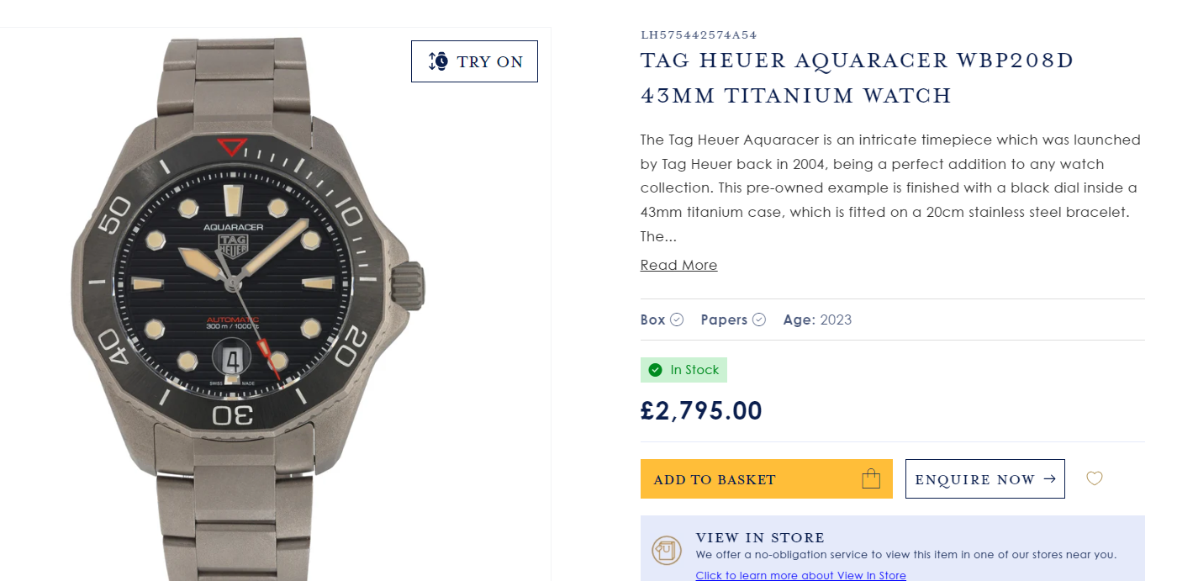Click the arrow icon beside Enquire Now
Screen dimensions: 1177x581
point(1049,478)
